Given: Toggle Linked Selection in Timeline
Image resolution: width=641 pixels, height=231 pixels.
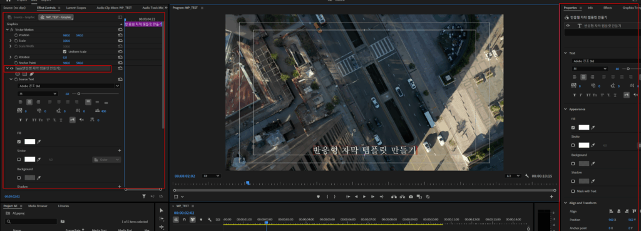Looking at the screenshot, I should [192, 220].
